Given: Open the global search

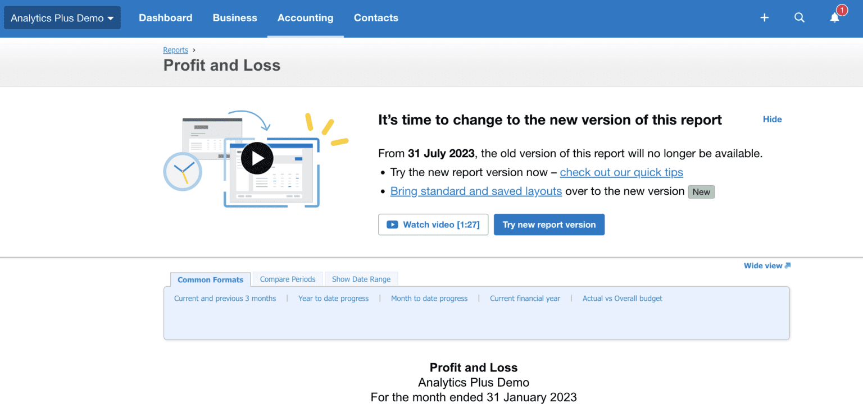Looking at the screenshot, I should point(800,17).
